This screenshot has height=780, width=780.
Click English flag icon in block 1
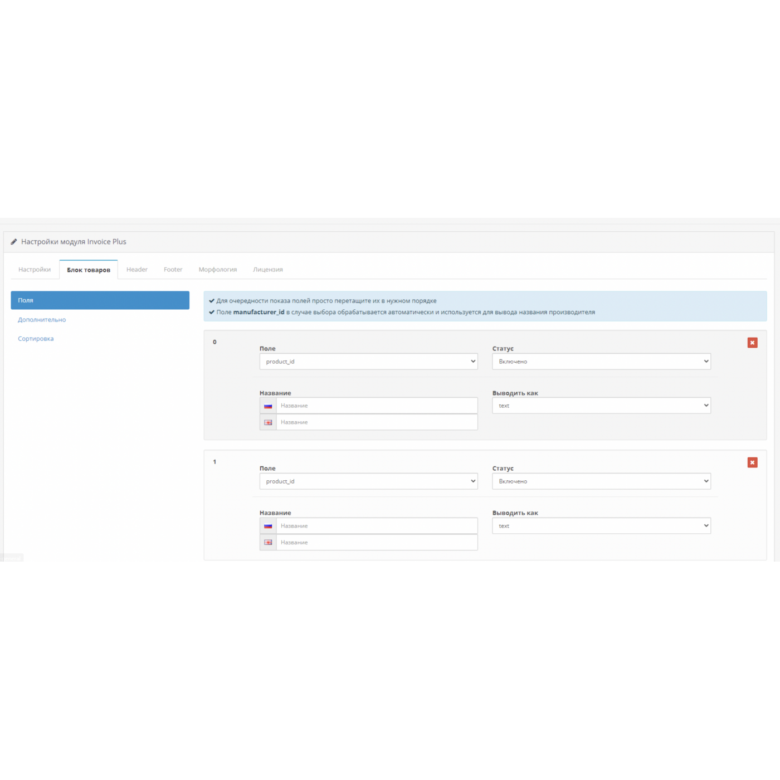[268, 543]
